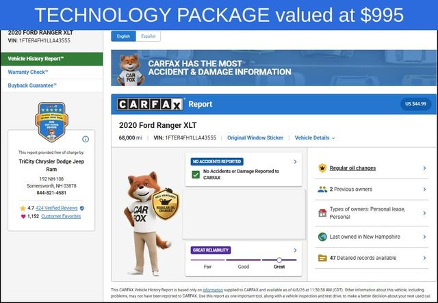
Task: Click the verified shield icon beside reviews
Action: click(x=82, y=208)
